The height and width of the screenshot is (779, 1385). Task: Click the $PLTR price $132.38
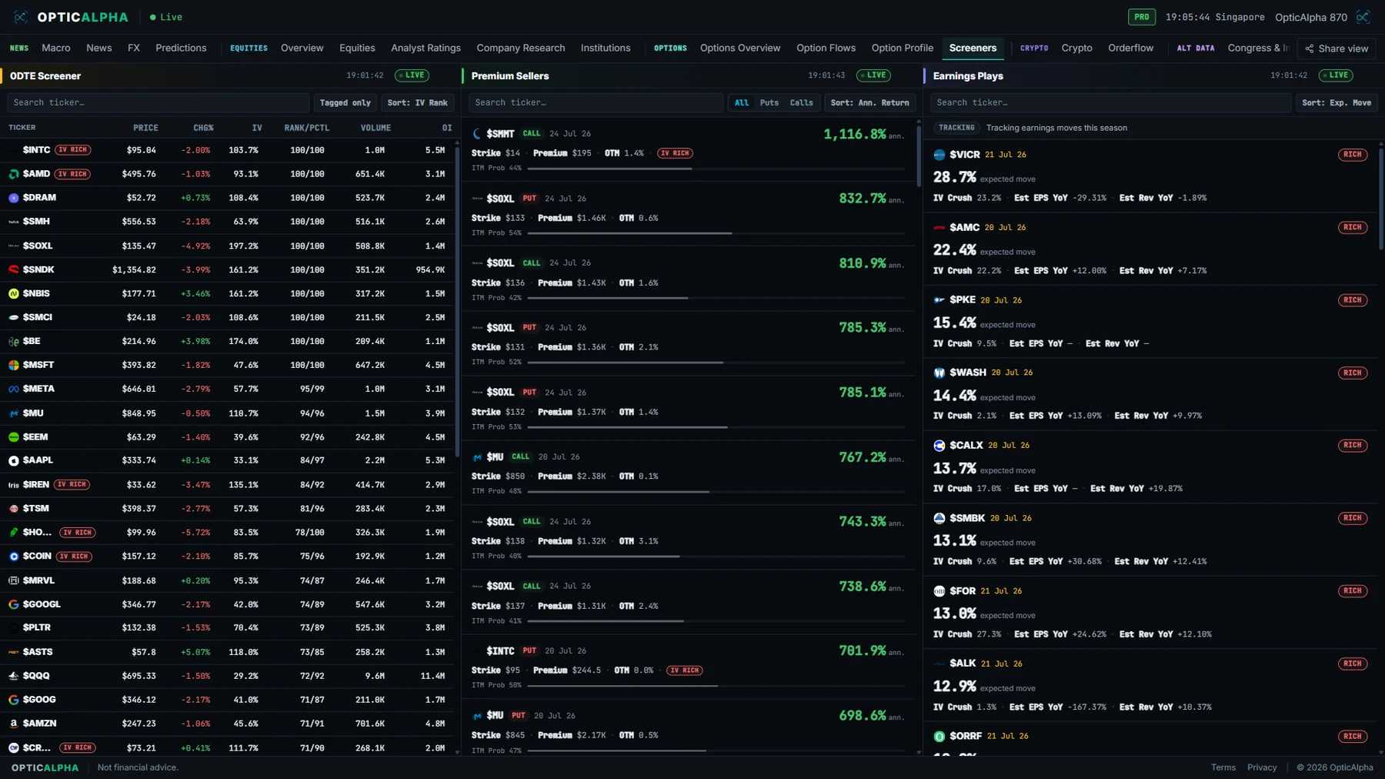(138, 628)
